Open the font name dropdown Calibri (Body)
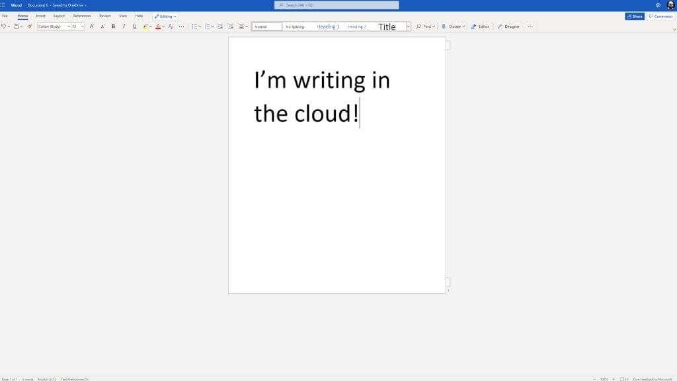The width and height of the screenshot is (677, 381). [54, 26]
